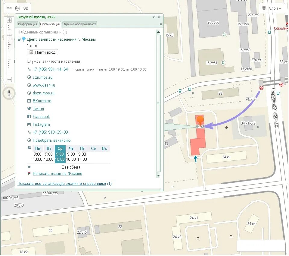Open Подобрать вакансию link

coord(51,140)
